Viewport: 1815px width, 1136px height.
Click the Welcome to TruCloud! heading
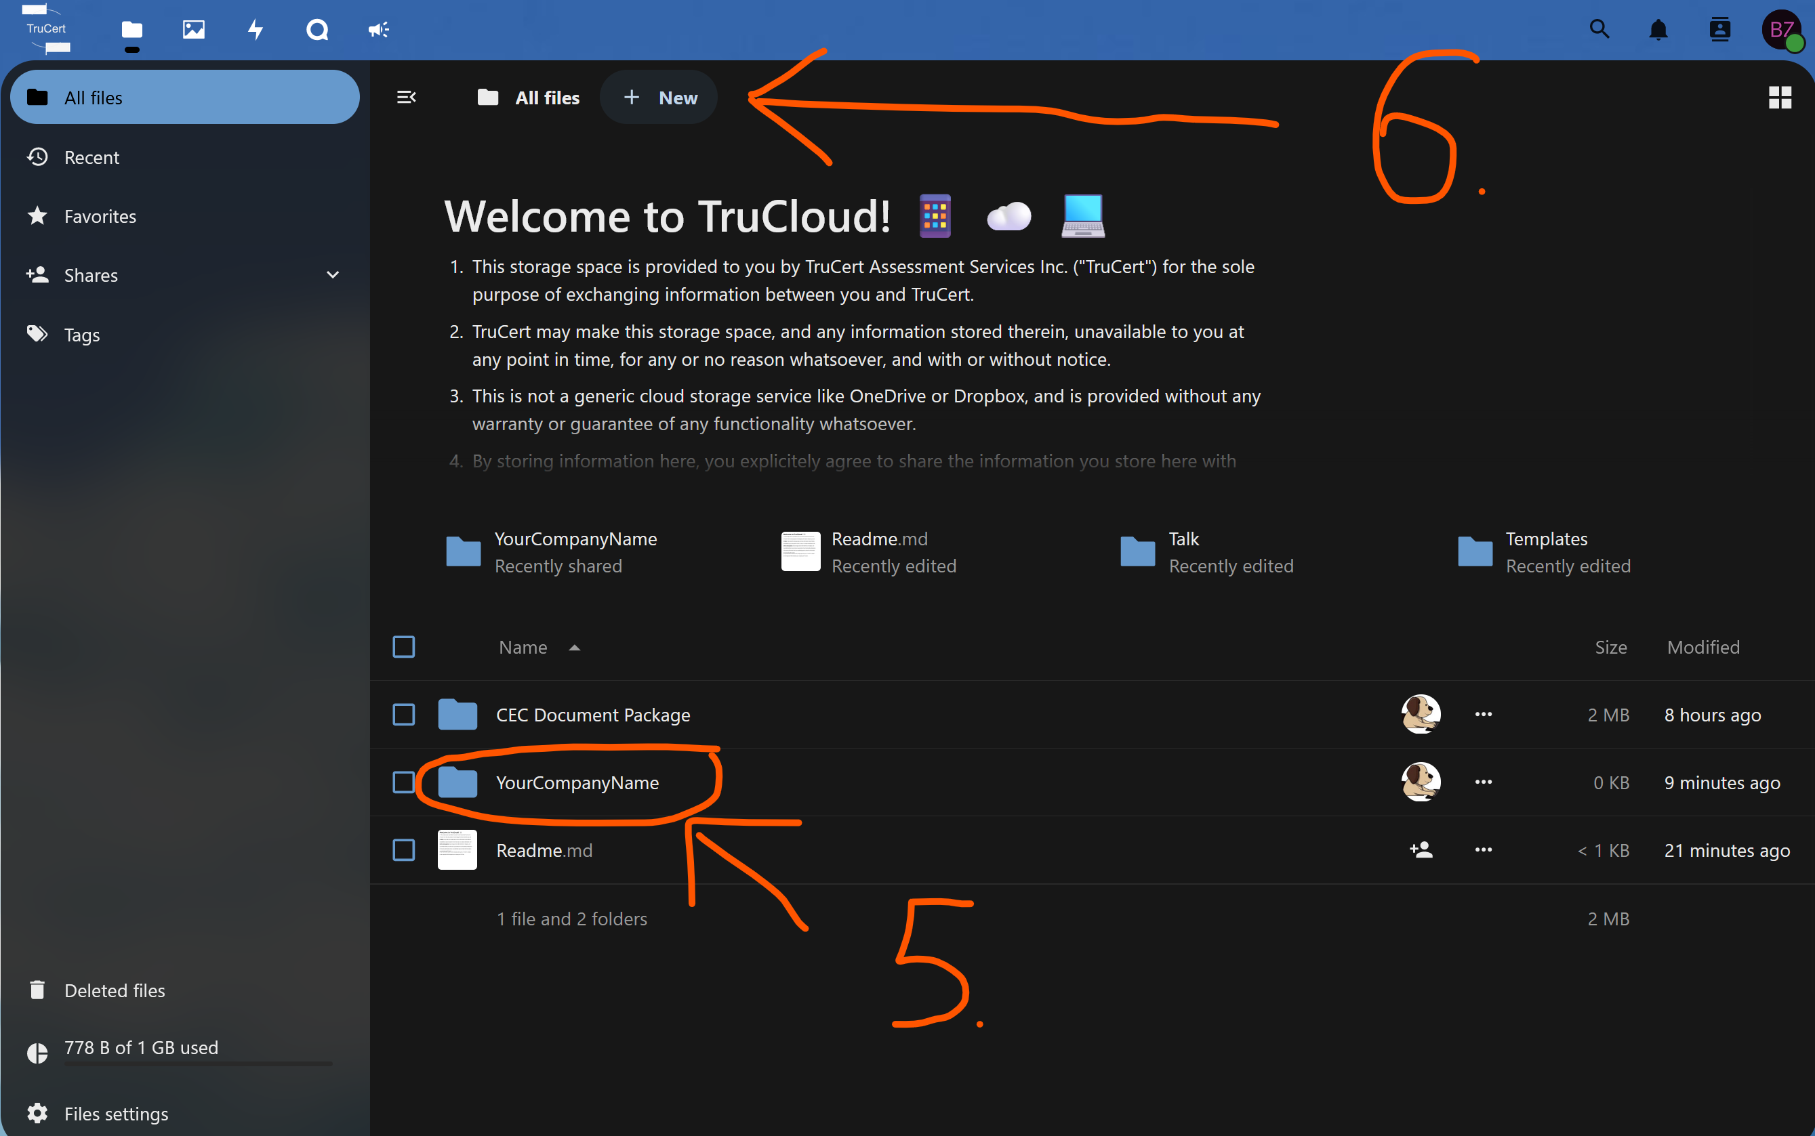point(668,215)
